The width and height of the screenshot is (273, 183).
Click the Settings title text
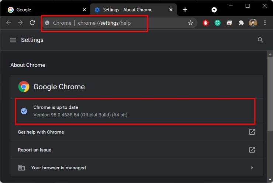click(x=32, y=40)
